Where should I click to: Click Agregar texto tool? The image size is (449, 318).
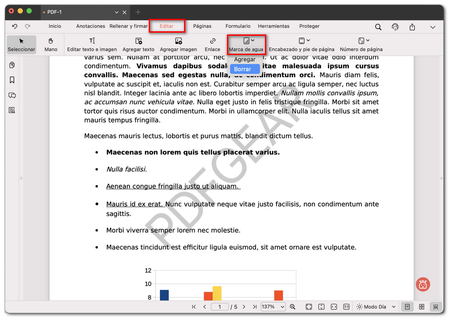click(138, 44)
